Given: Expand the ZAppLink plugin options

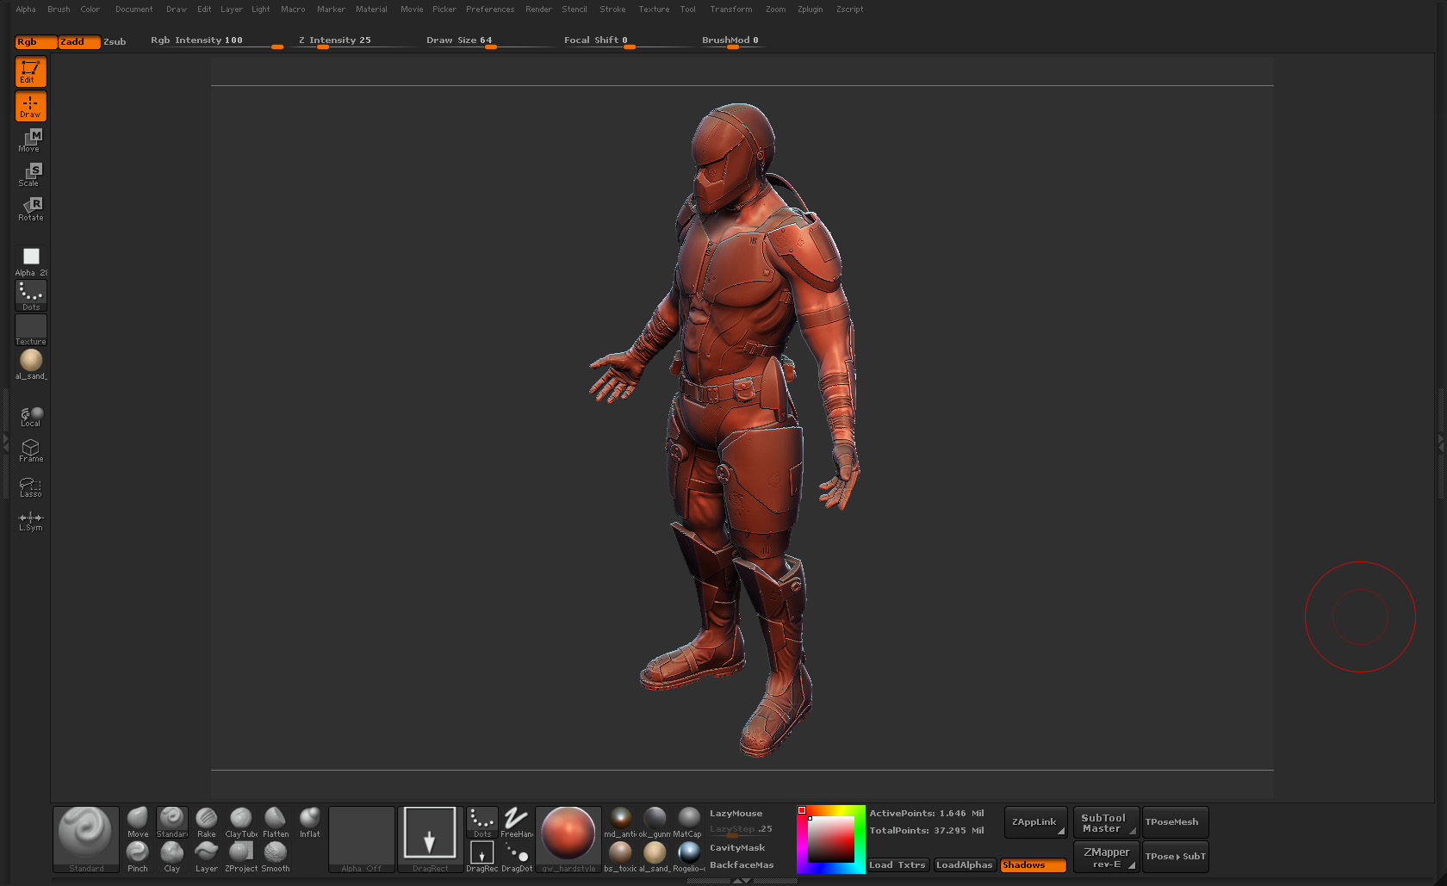Looking at the screenshot, I should click(x=1035, y=822).
